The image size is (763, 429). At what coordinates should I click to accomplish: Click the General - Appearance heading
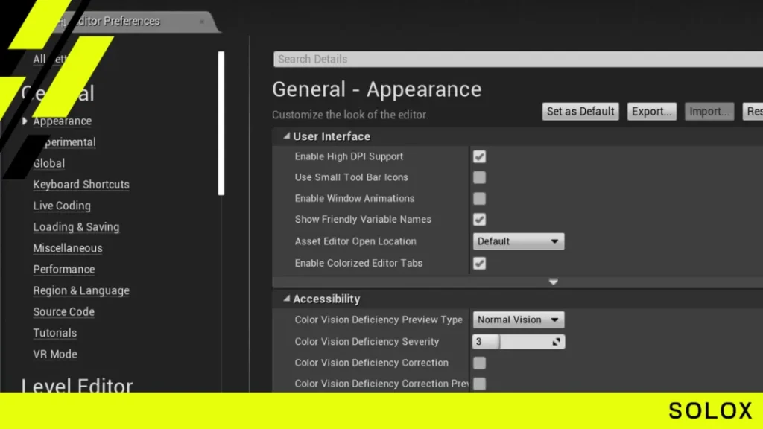click(376, 89)
